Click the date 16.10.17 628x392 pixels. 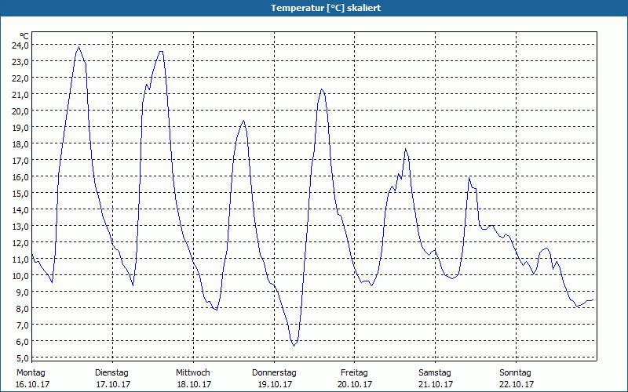(x=32, y=384)
